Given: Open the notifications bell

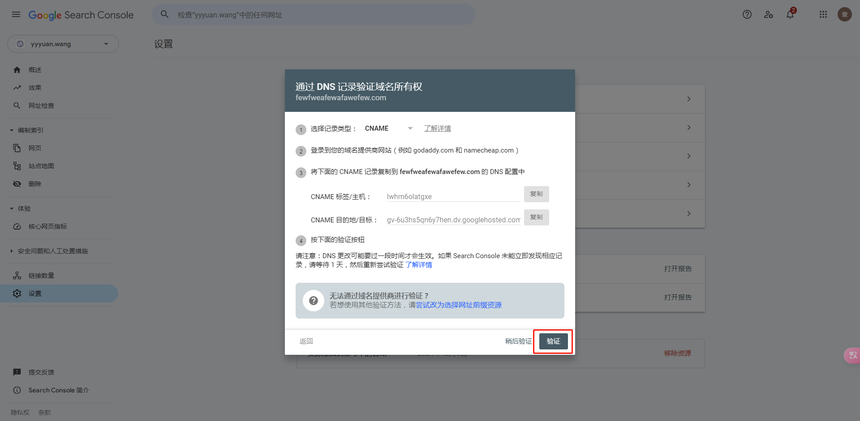Looking at the screenshot, I should 790,15.
